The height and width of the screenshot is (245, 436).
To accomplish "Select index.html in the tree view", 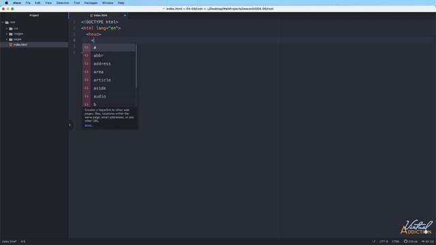I will [x=34, y=45].
